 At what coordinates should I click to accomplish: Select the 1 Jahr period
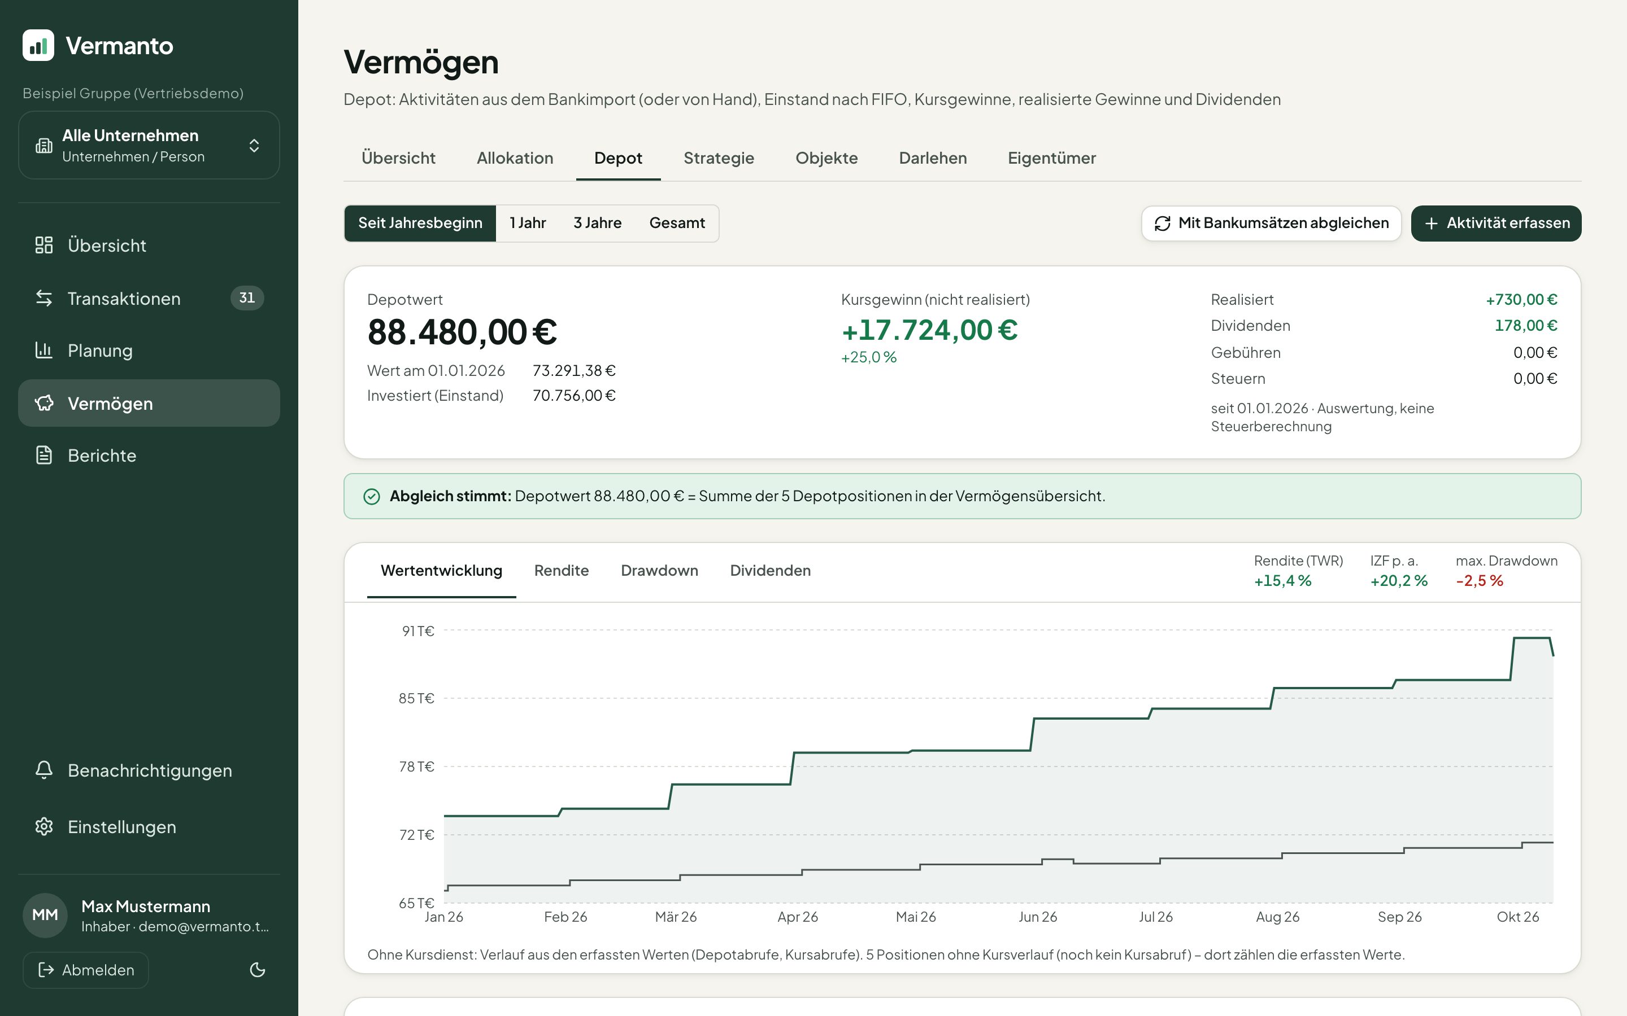(x=528, y=223)
